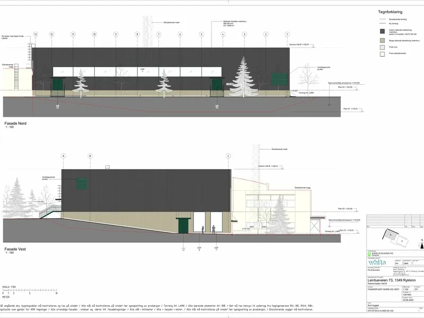Click the 1 : 100 scale under Fasade Nord
This screenshot has width=424, height=318.
click(x=10, y=127)
